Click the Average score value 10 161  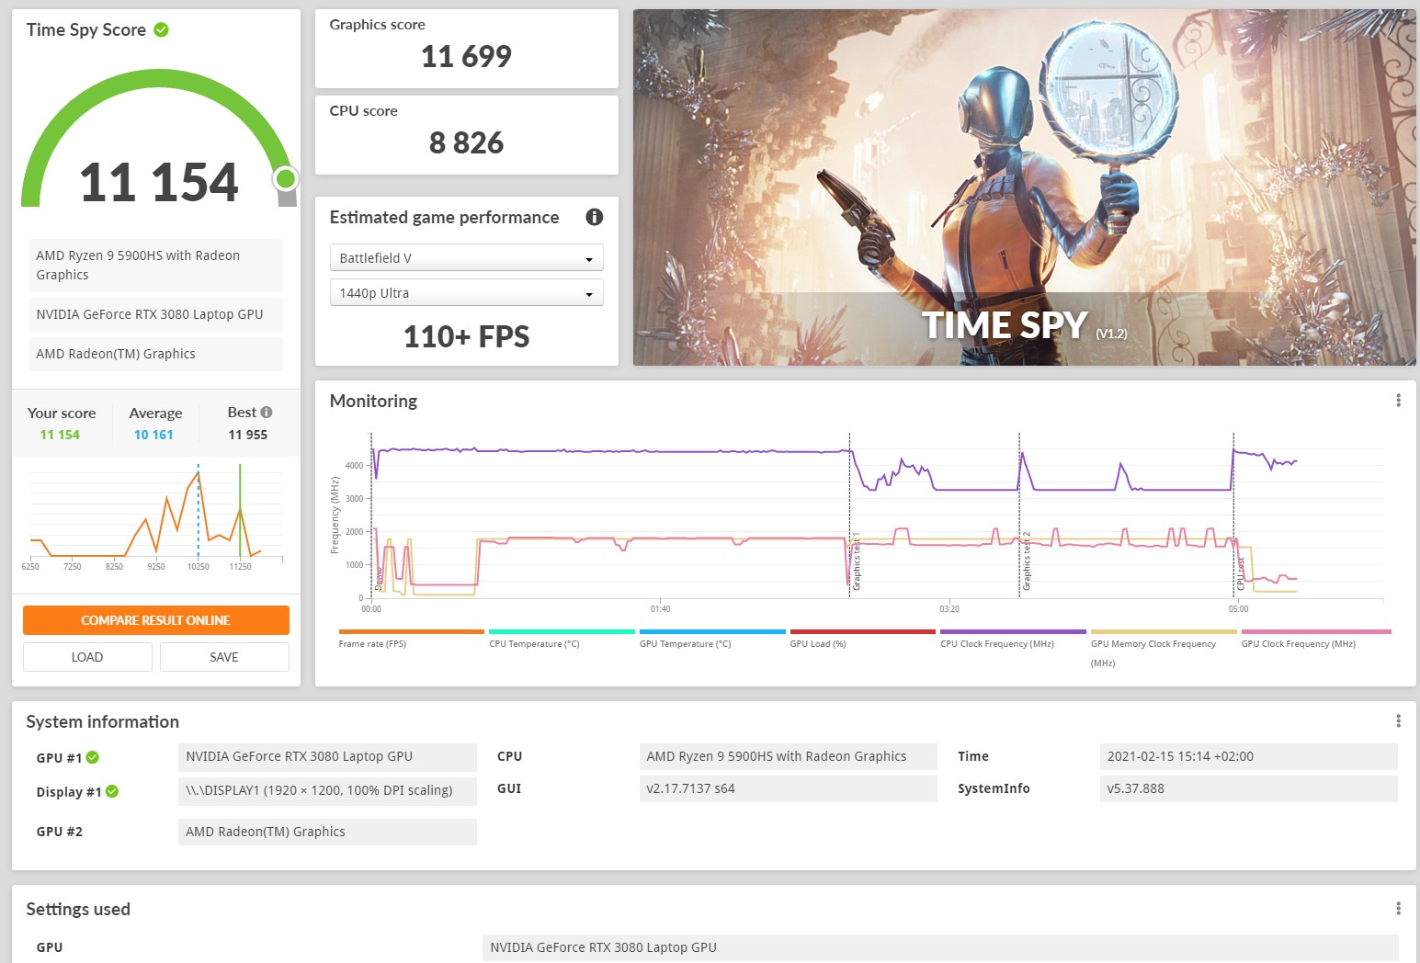153,435
